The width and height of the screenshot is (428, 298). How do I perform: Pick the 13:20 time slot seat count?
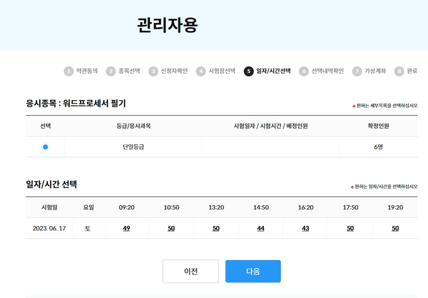(x=216, y=229)
